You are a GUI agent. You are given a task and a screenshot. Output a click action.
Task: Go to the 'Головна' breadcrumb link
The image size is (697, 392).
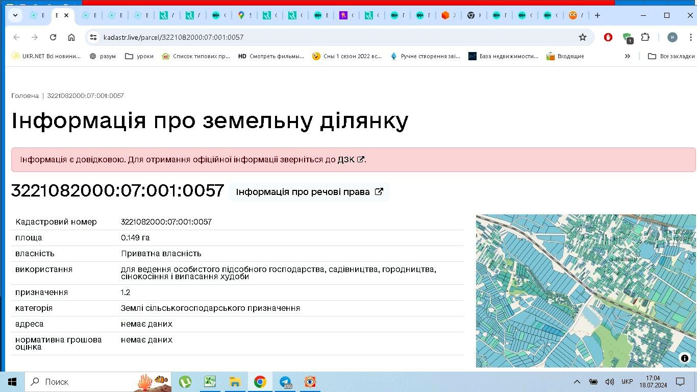[25, 96]
